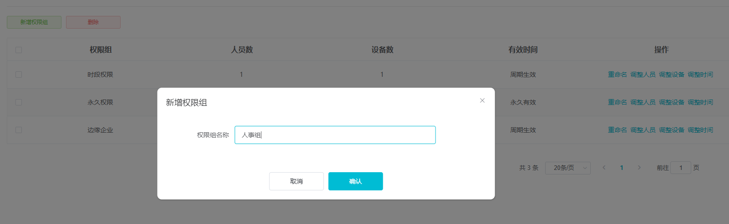Click the 前往 page number input
This screenshot has width=729, height=224.
click(x=681, y=168)
